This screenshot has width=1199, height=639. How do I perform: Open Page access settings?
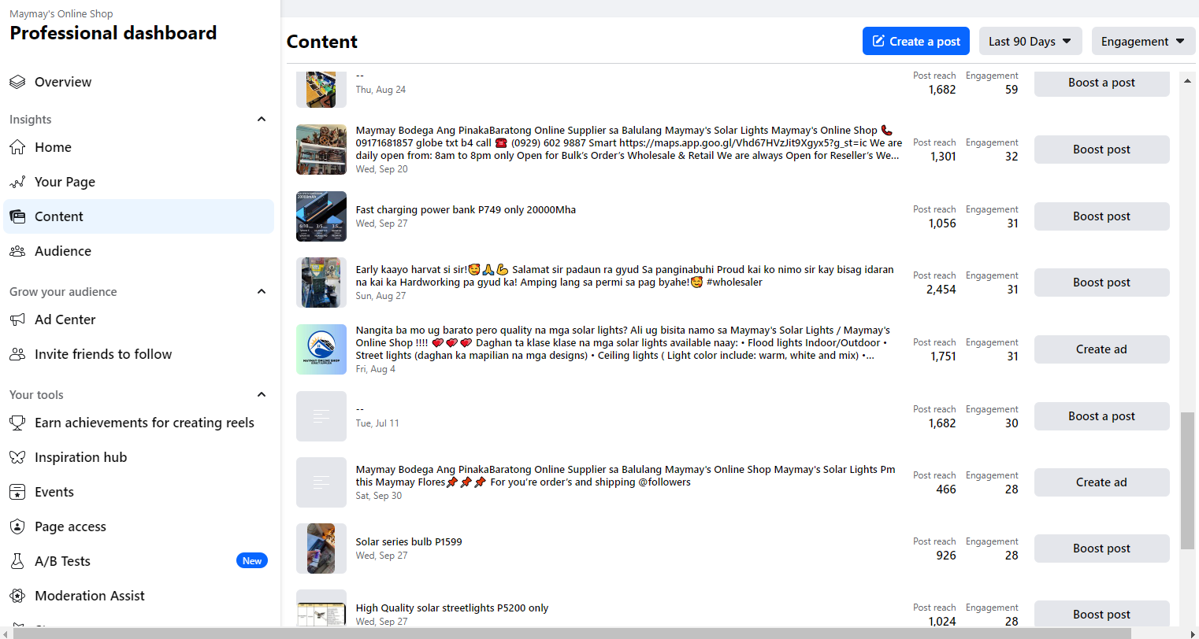point(139,526)
